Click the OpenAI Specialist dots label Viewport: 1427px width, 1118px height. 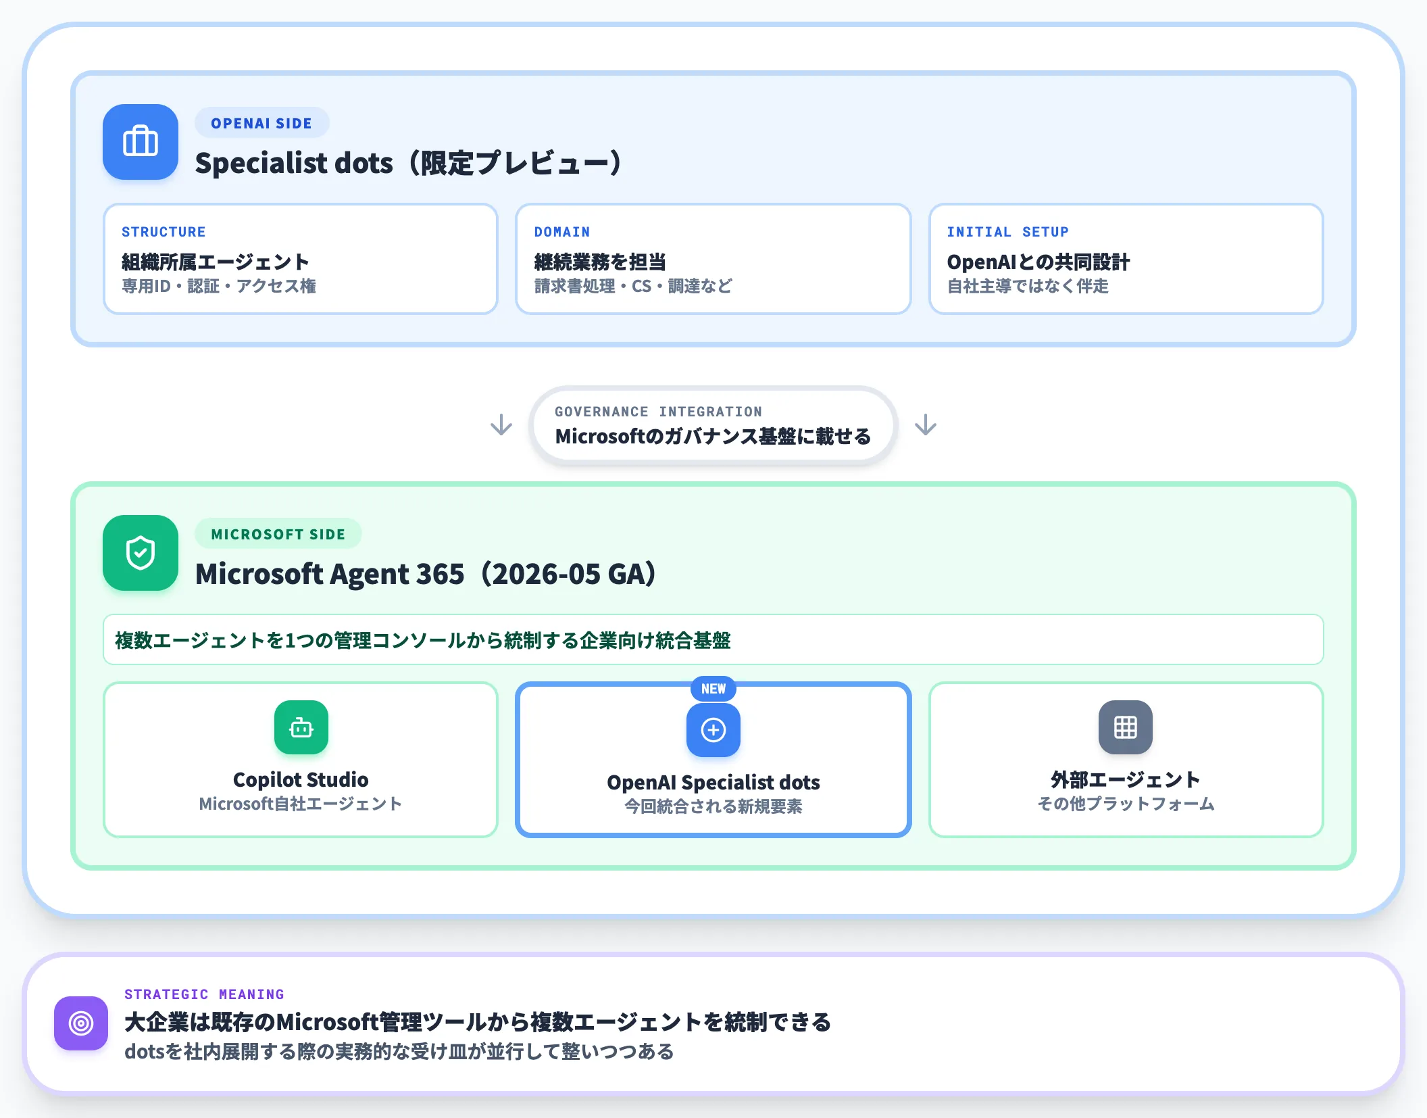[713, 783]
